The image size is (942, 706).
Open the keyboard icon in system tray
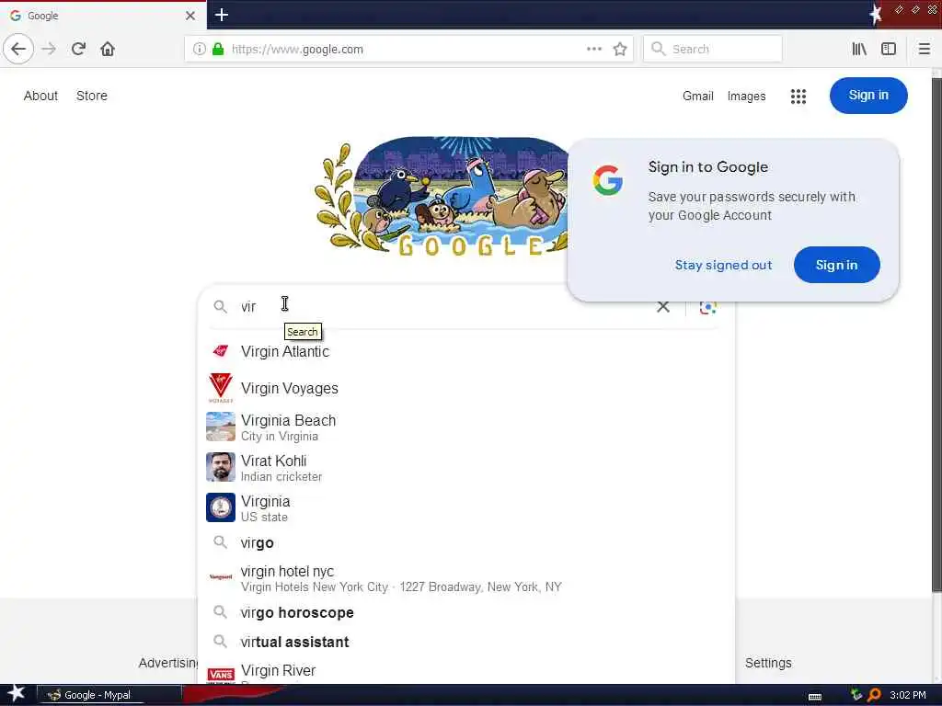click(x=815, y=697)
